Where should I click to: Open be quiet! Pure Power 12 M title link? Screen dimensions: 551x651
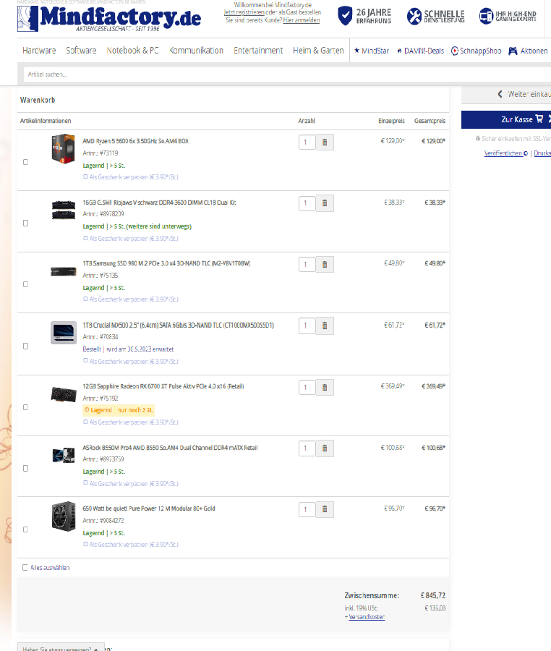(148, 509)
